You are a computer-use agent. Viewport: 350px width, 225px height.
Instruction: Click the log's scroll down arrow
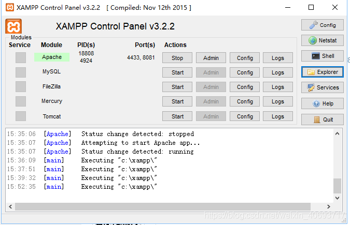(337, 198)
